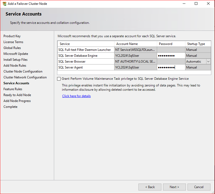Image resolution: width=215 pixels, height=194 pixels.
Task: Select Global Rules step in sidebar
Action: (12, 48)
